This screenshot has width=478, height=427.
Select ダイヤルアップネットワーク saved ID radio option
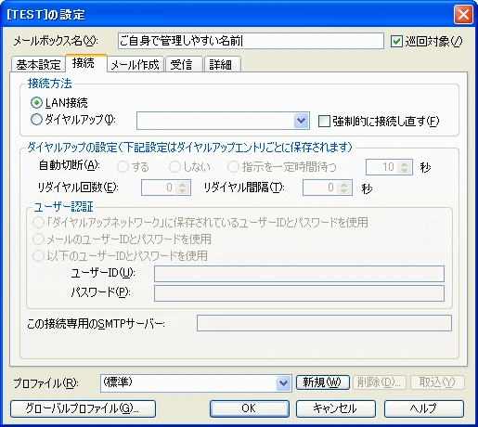tap(38, 223)
